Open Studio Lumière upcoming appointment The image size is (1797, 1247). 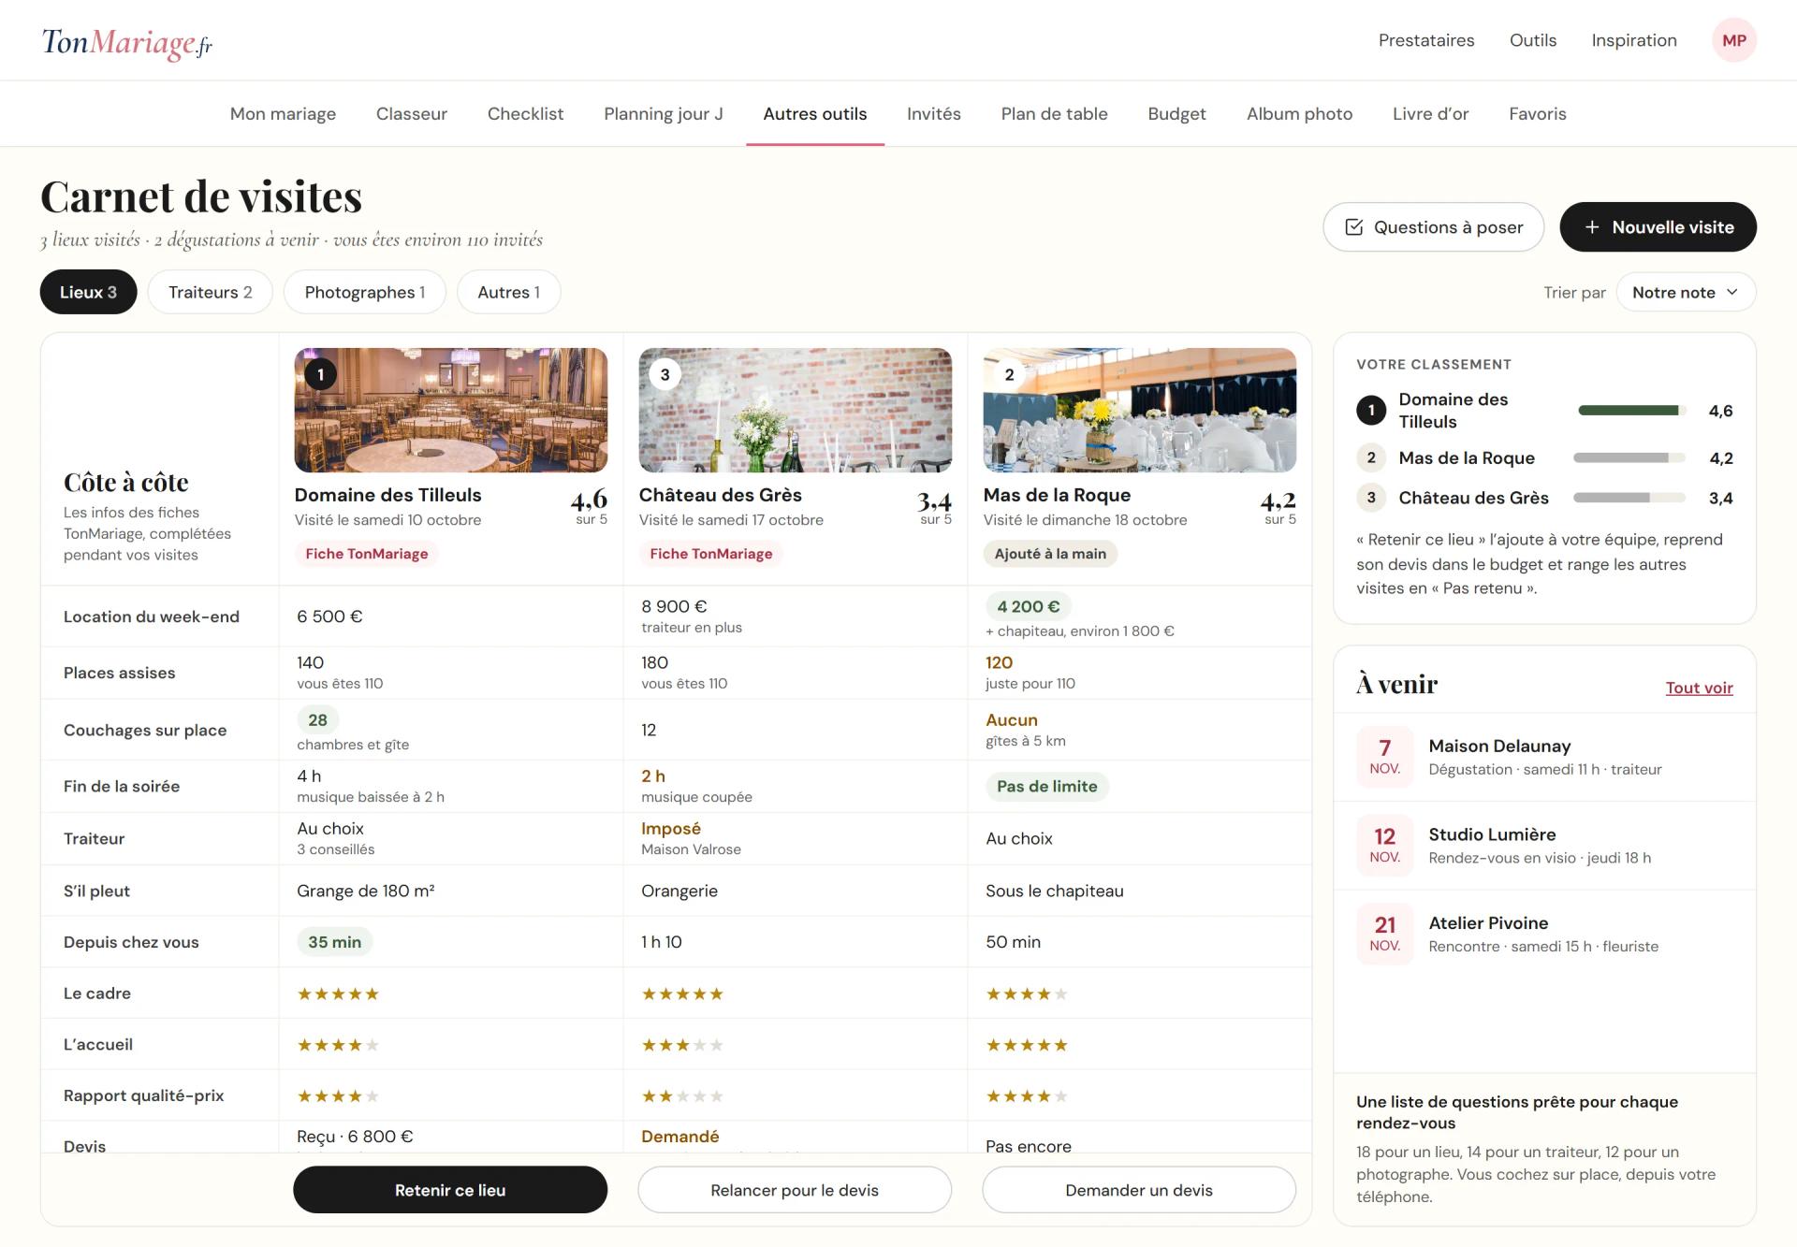coord(1544,845)
